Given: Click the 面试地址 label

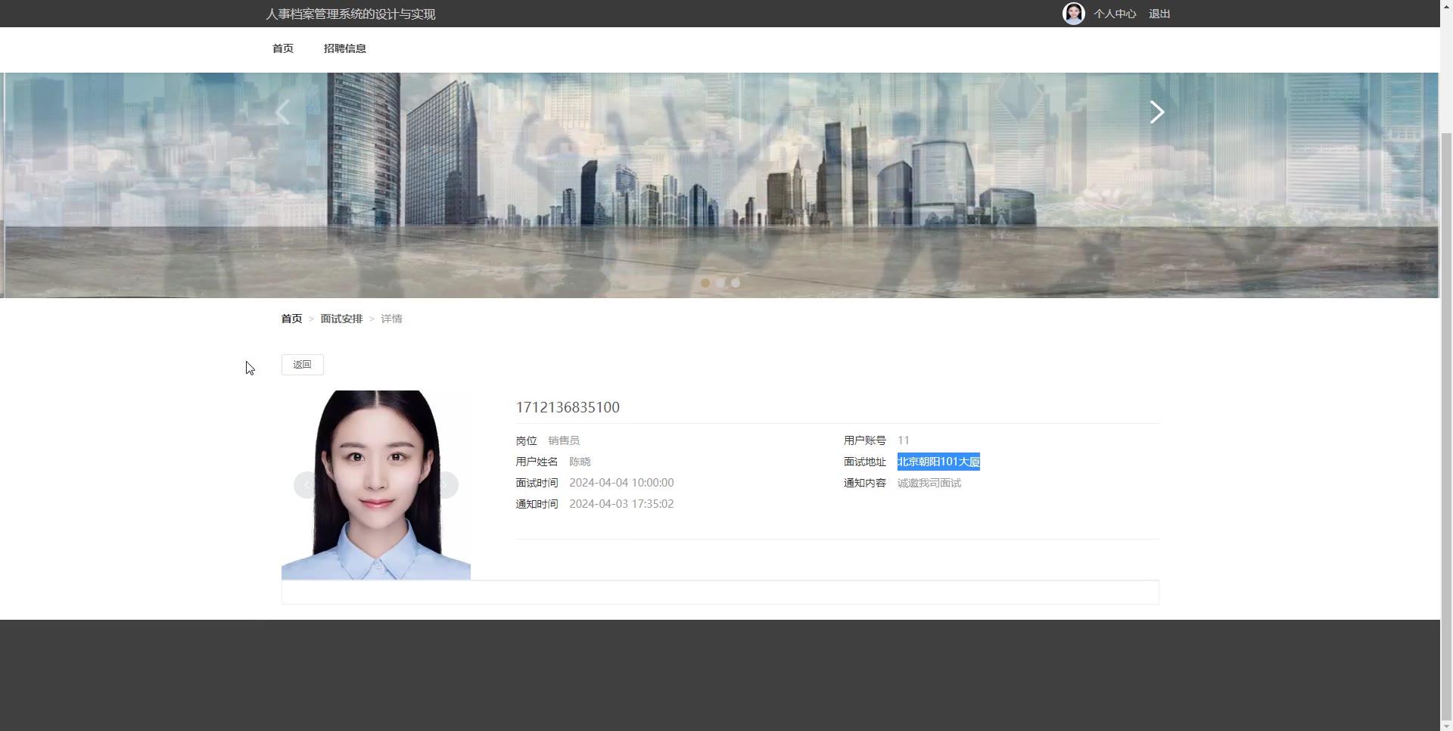Looking at the screenshot, I should click(865, 462).
